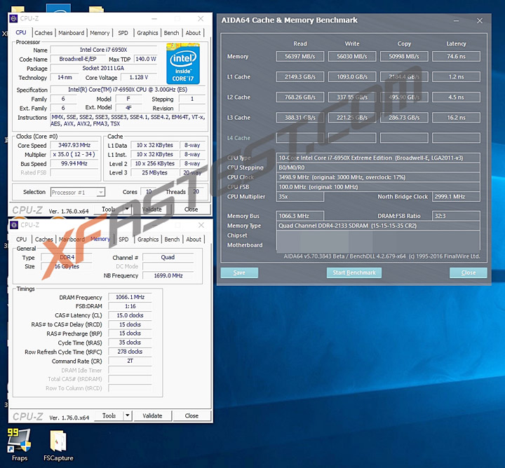
Task: Click Start Benchmark in AIDA64
Action: 354,273
